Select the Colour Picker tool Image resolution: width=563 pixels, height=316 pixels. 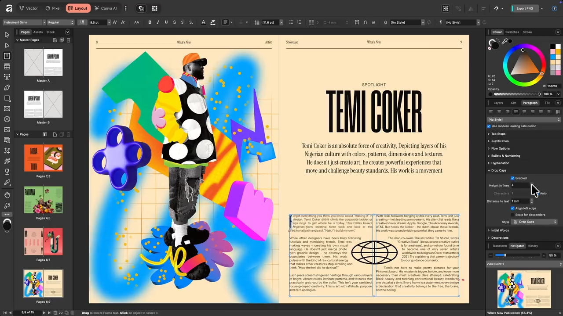point(7,183)
